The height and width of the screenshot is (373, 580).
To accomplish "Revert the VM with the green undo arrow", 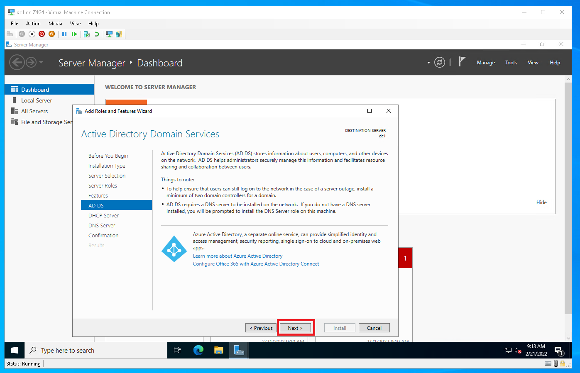I will [97, 34].
